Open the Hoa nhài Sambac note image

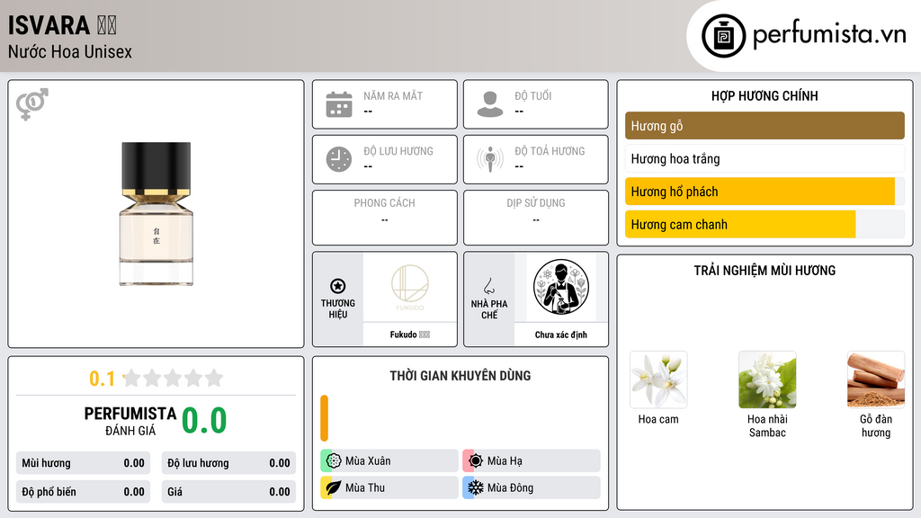767,380
